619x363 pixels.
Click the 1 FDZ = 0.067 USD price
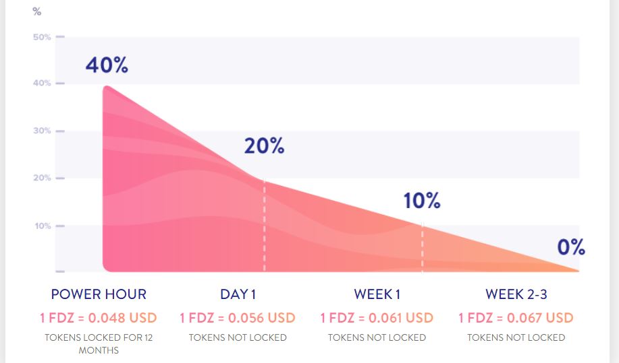[x=516, y=318]
